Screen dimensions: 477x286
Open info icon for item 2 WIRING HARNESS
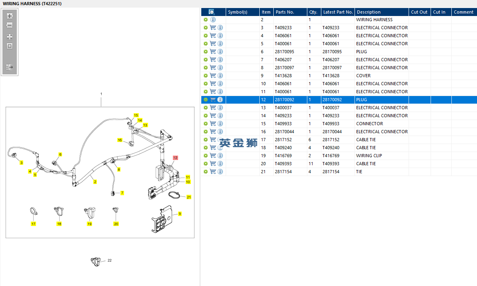click(x=213, y=20)
